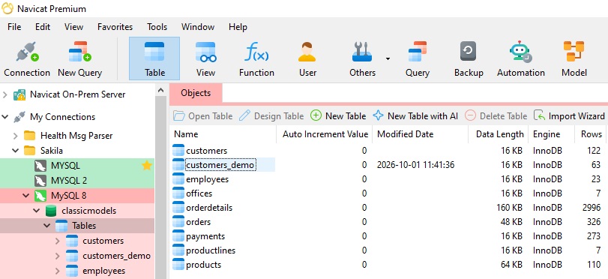This screenshot has height=279, width=608.
Task: Click the Health Msg Parser folder icon
Action: (x=29, y=136)
